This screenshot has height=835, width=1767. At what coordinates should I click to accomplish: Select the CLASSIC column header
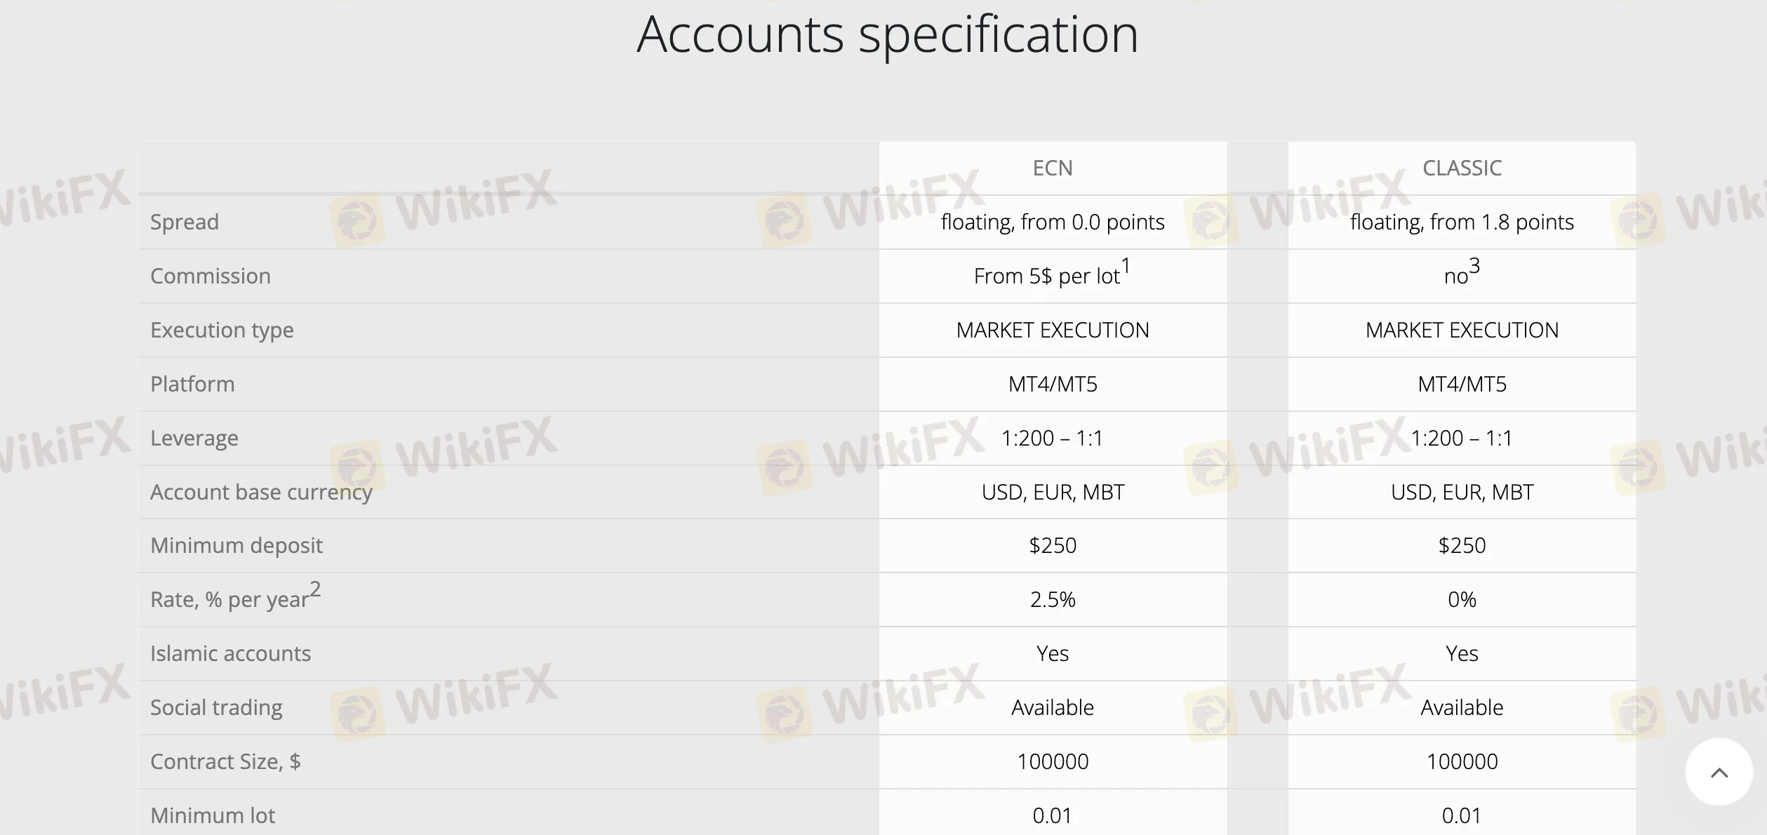(x=1462, y=168)
